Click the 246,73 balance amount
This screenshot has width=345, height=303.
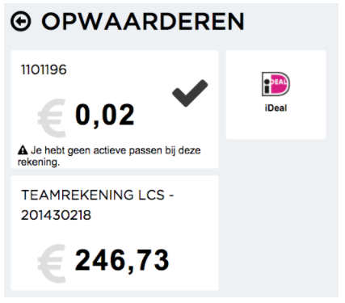point(122,261)
